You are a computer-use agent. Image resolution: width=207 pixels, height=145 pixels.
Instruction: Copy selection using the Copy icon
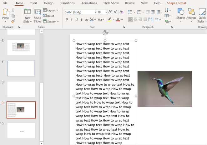pyautogui.click(x=13, y=16)
